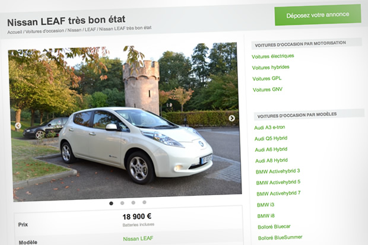Open the Voitures GPL category
368x245 pixels.
267,78
